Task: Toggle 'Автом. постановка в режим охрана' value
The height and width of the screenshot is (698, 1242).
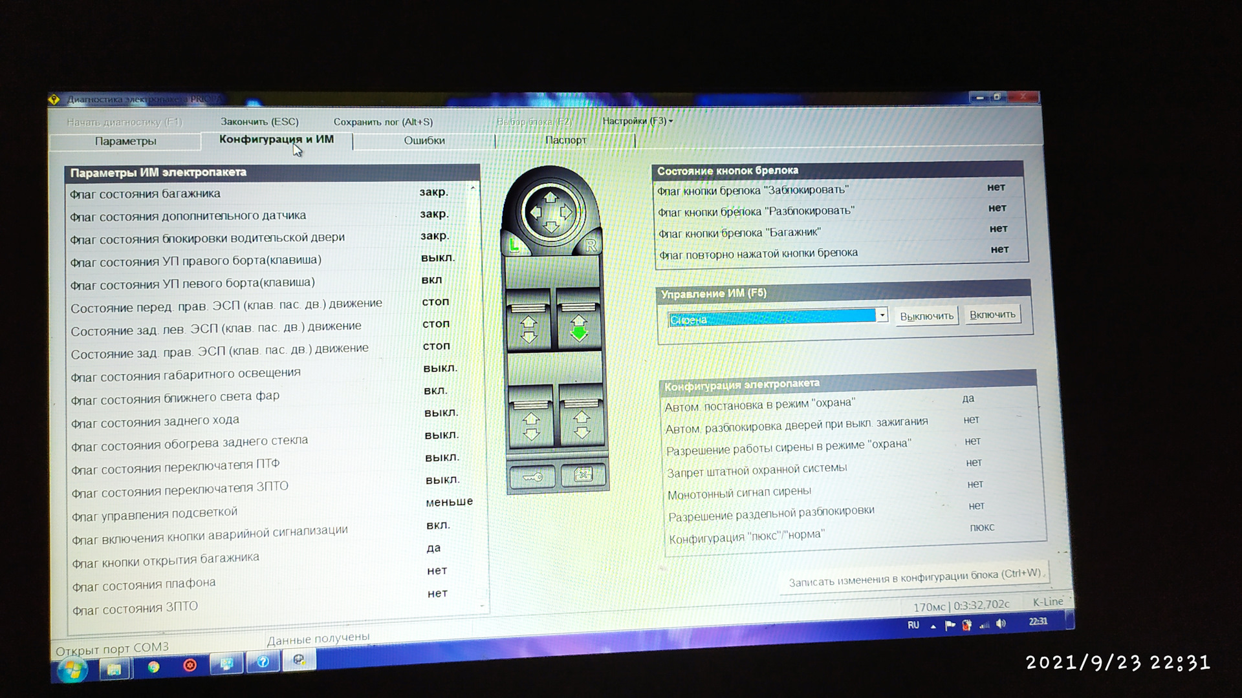Action: coord(968,399)
